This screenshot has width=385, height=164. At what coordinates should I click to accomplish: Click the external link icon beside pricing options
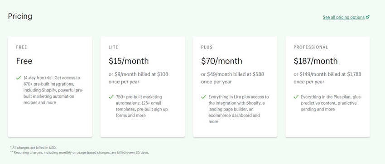368,17
